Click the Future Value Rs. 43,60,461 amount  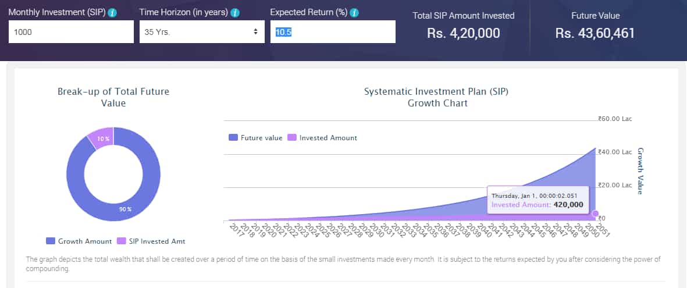(x=595, y=33)
